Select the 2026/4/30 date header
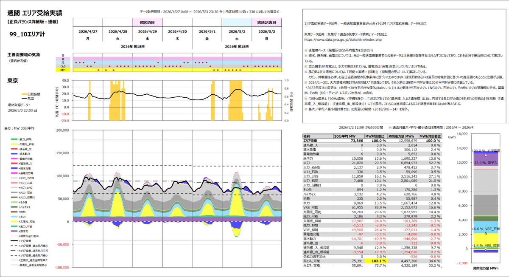The image size is (509, 277). click(x=177, y=31)
